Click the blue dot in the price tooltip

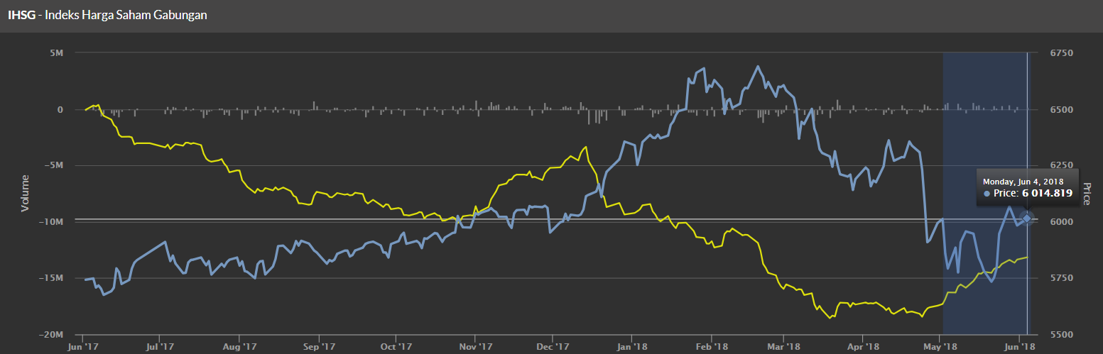[x=987, y=193]
